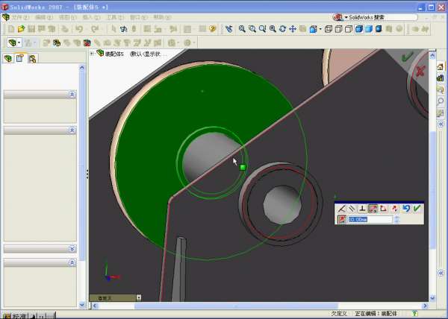Image resolution: width=448 pixels, height=319 pixels.
Task: Open the view orientation dropdown arrow
Action: tap(319, 29)
